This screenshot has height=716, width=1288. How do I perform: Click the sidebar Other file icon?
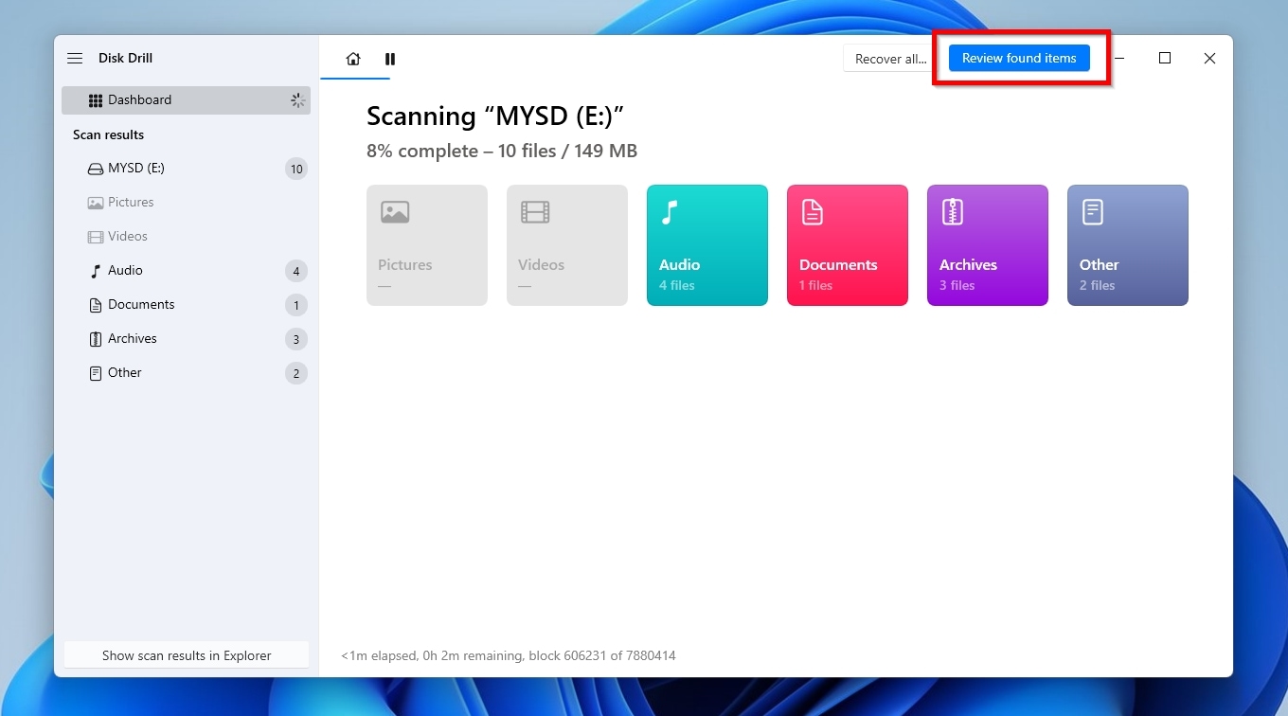[x=95, y=373]
